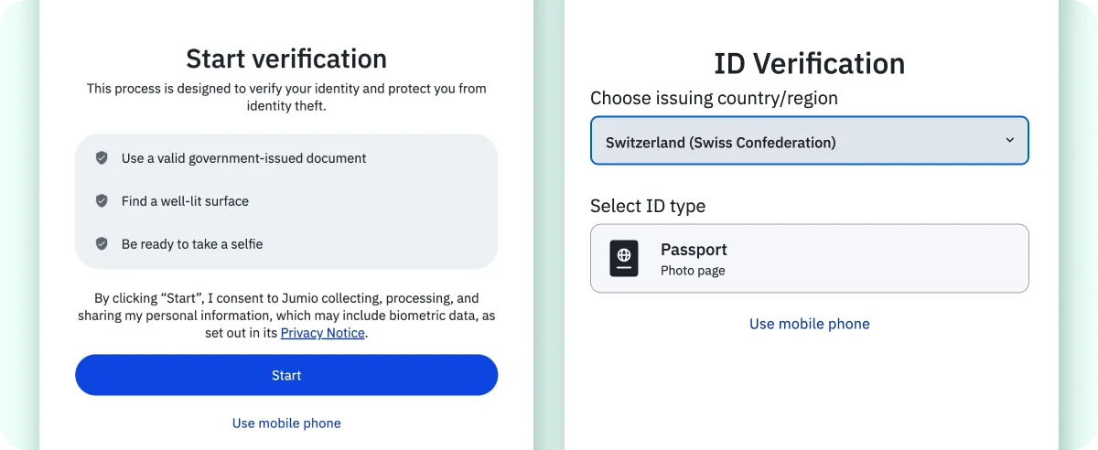This screenshot has height=450, width=1098.
Task: Click the shield icon beside government-issued document
Action: (102, 158)
